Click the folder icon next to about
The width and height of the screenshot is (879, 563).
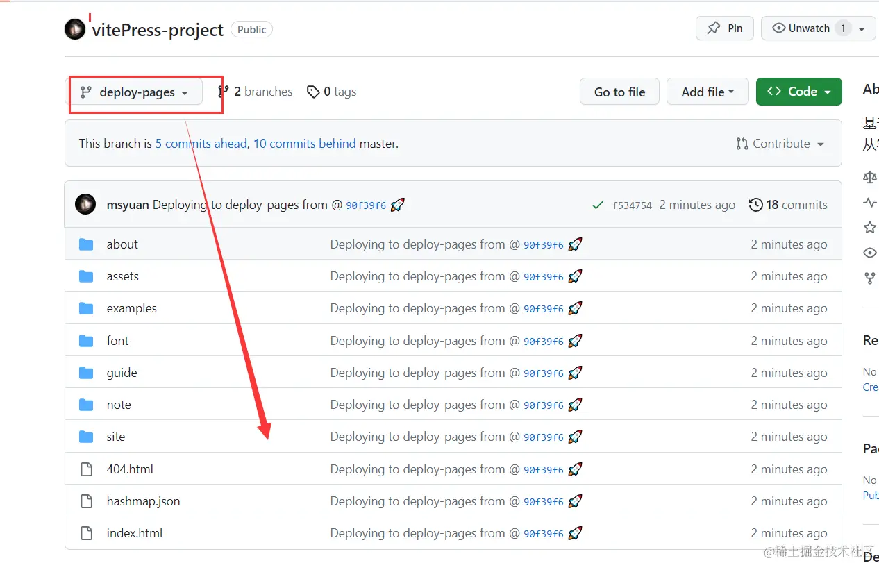point(86,244)
